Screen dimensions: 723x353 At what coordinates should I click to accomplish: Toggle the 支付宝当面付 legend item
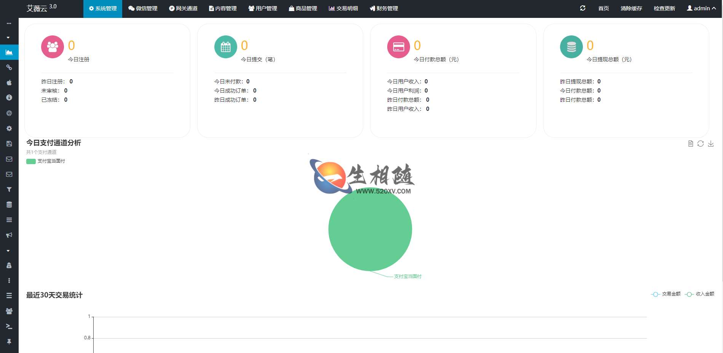click(45, 161)
